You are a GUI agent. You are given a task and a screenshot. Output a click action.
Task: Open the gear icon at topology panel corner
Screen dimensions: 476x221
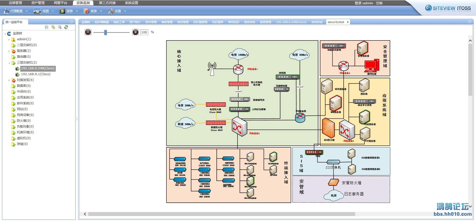(470, 22)
